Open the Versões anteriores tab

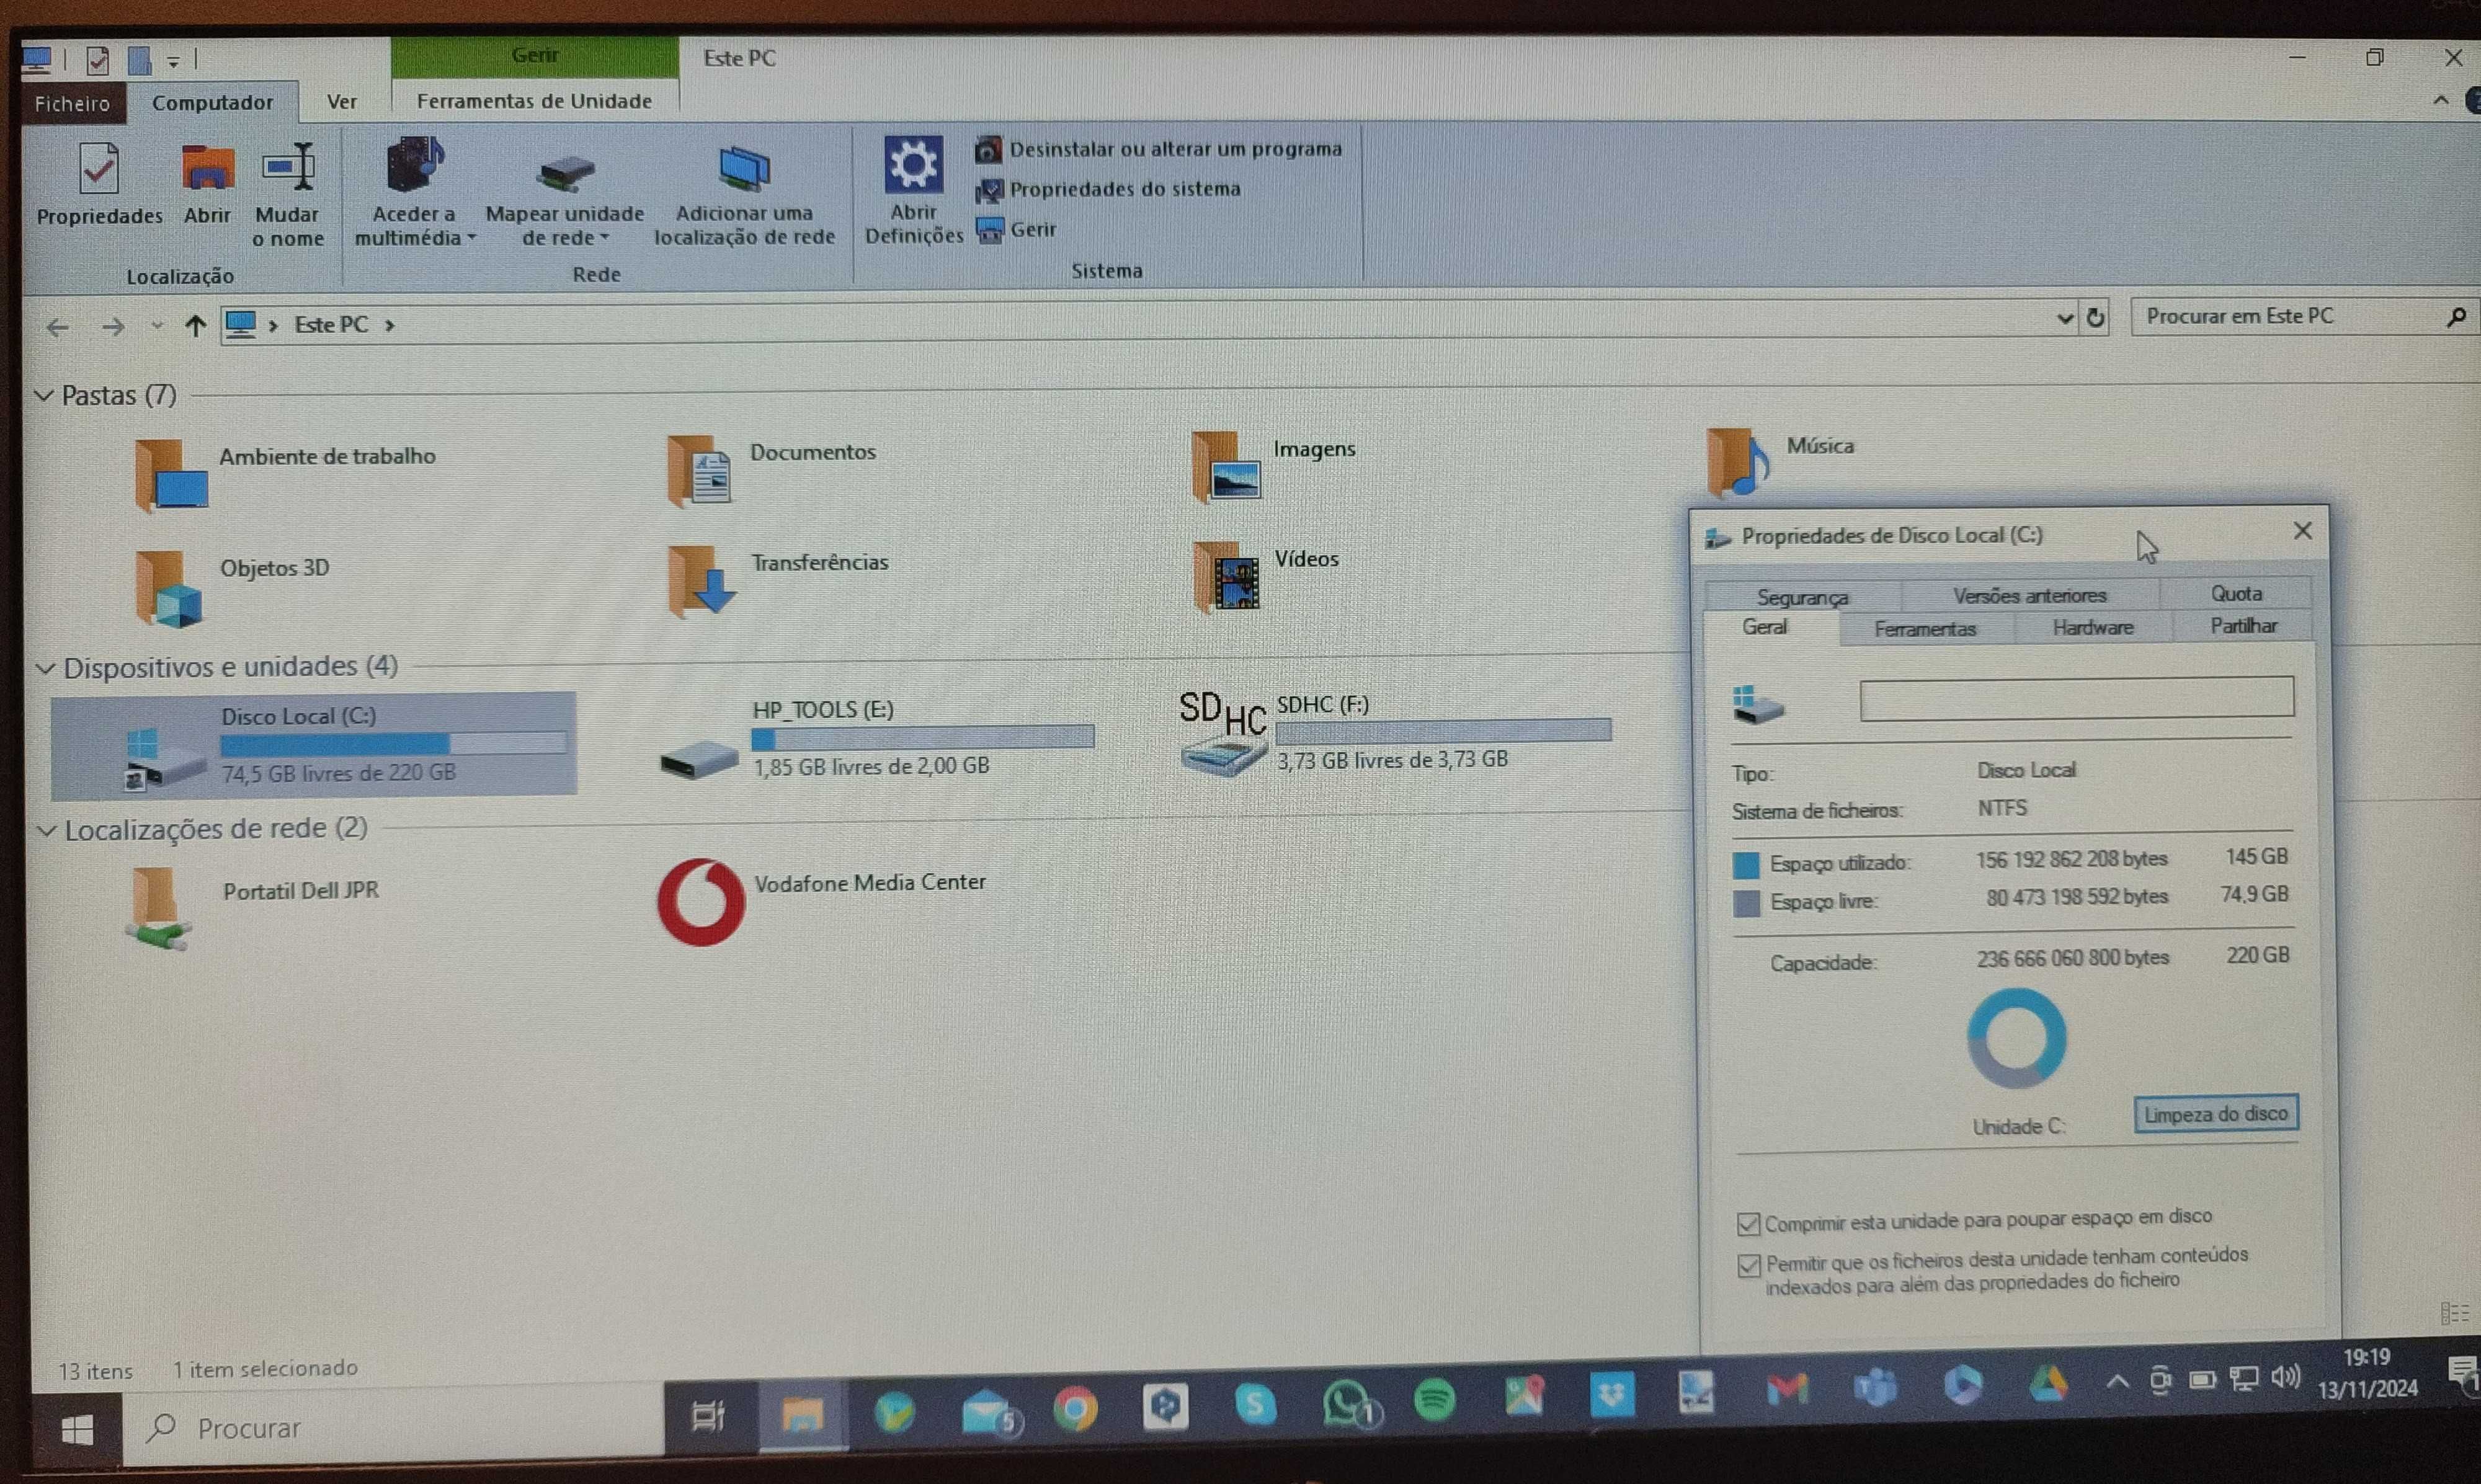pyautogui.click(x=2029, y=595)
